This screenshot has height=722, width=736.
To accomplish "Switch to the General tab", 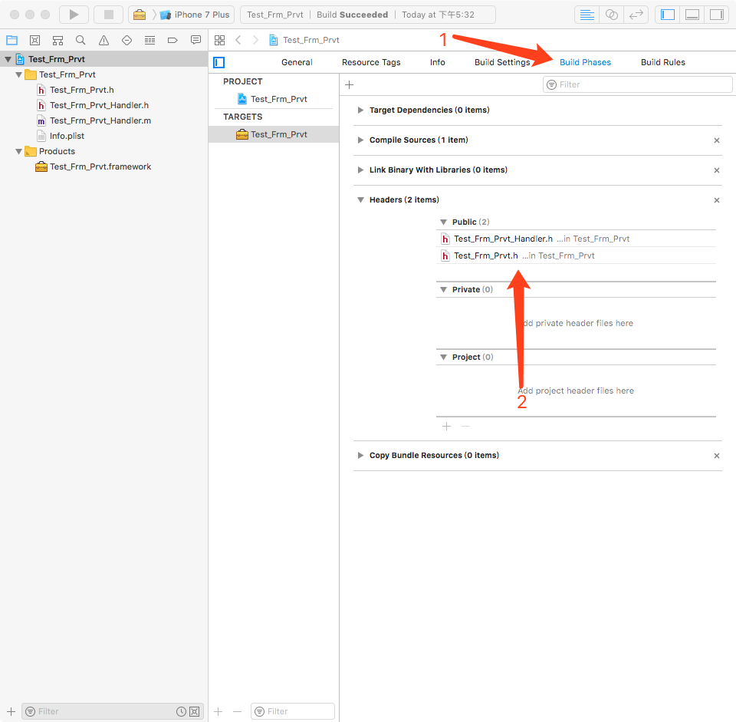I will [297, 62].
